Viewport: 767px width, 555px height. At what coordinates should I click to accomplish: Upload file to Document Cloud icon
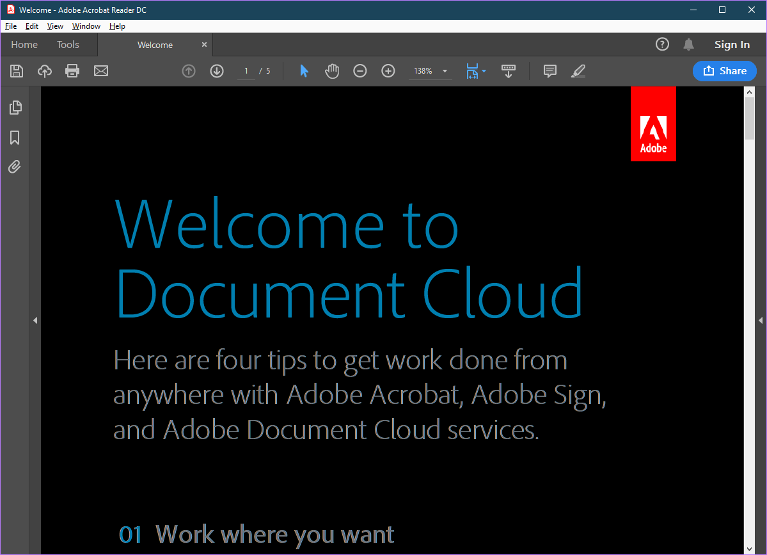click(45, 71)
